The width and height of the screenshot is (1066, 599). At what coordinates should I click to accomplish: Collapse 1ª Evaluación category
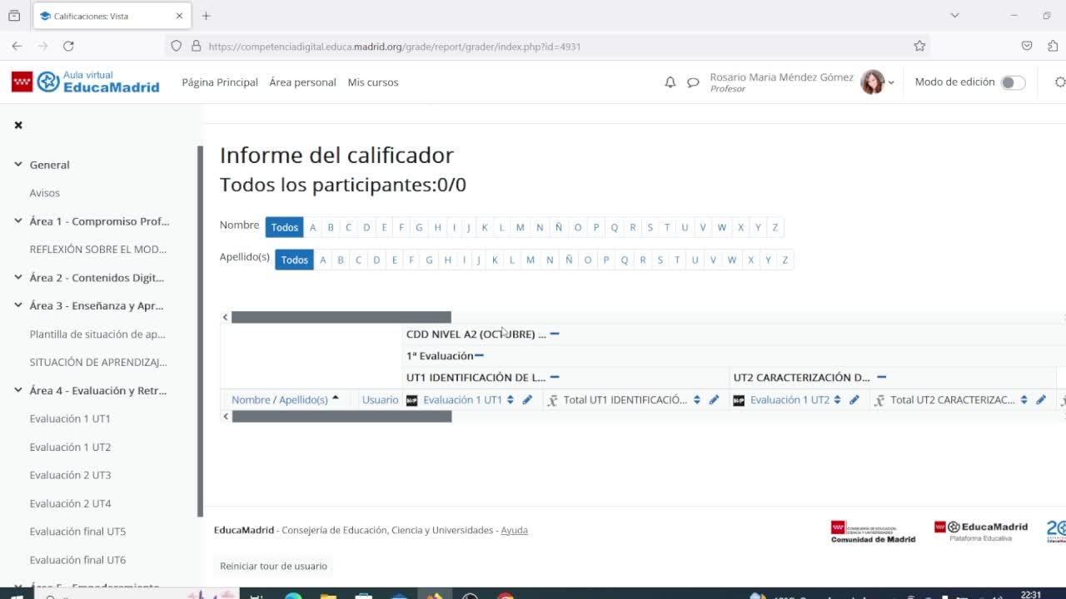pos(479,356)
